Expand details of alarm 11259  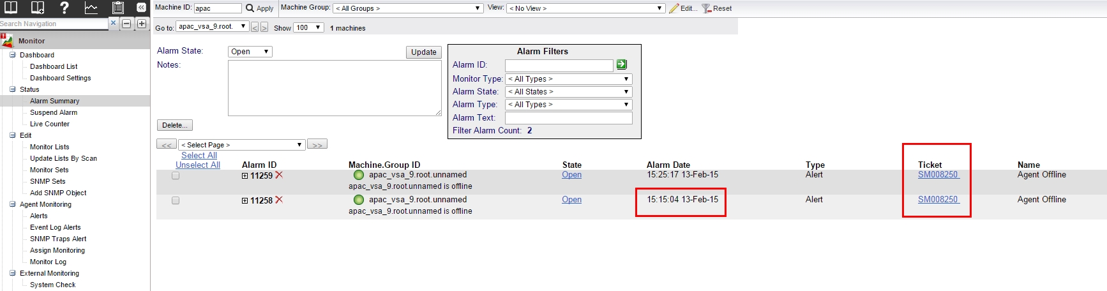point(245,176)
